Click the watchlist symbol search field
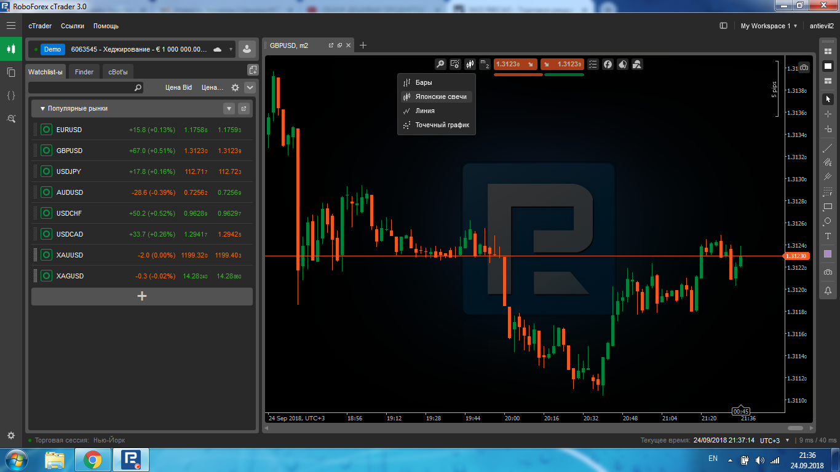This screenshot has width=840, height=472. coord(85,88)
